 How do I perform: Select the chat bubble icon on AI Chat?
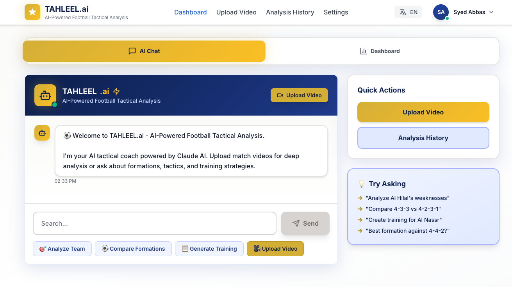pos(132,51)
